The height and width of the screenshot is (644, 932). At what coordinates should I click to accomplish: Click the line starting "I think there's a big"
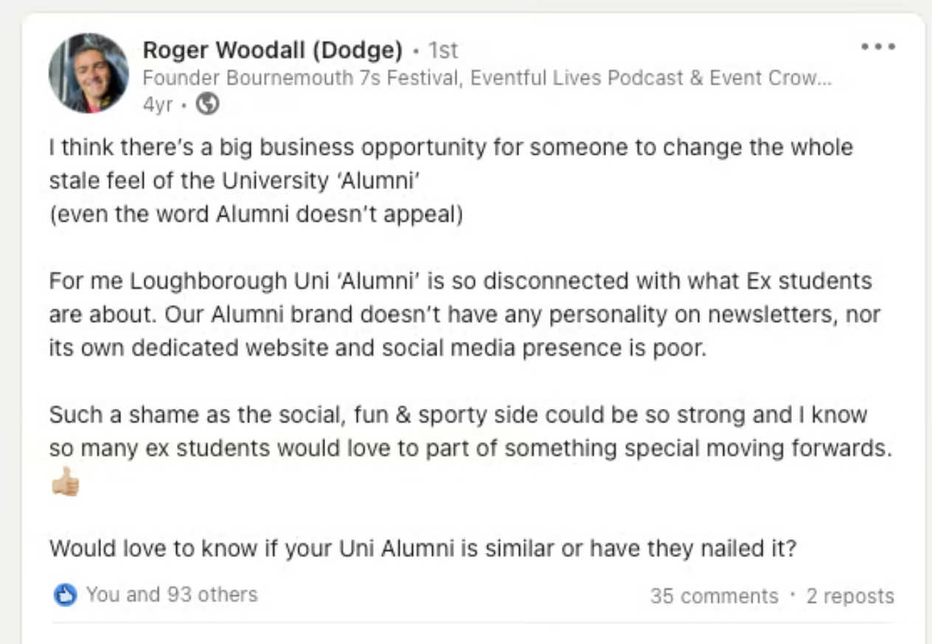pos(451,147)
